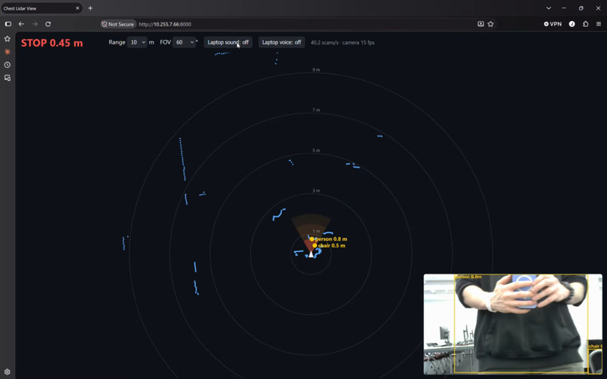This screenshot has height=379, width=607.
Task: Click the 5 m ring label
Action: (316, 150)
